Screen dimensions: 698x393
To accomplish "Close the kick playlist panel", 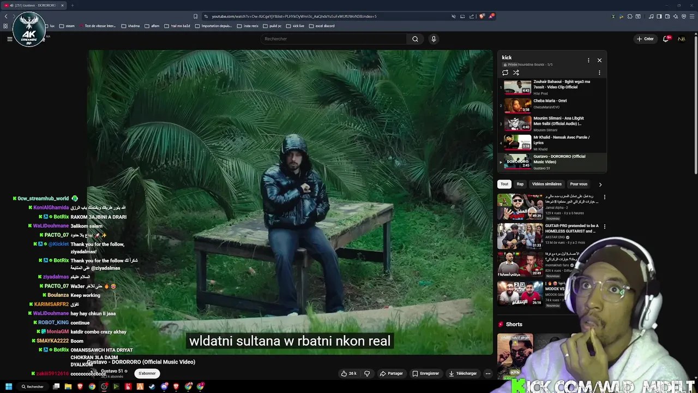I will [x=599, y=60].
